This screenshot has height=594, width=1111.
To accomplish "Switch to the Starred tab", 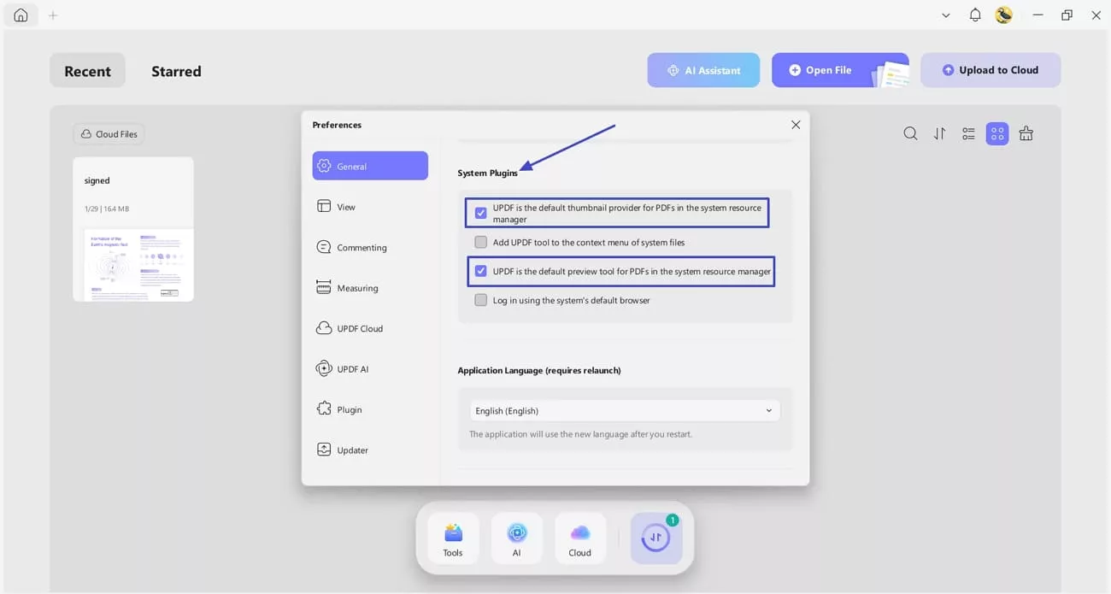I will 176,71.
